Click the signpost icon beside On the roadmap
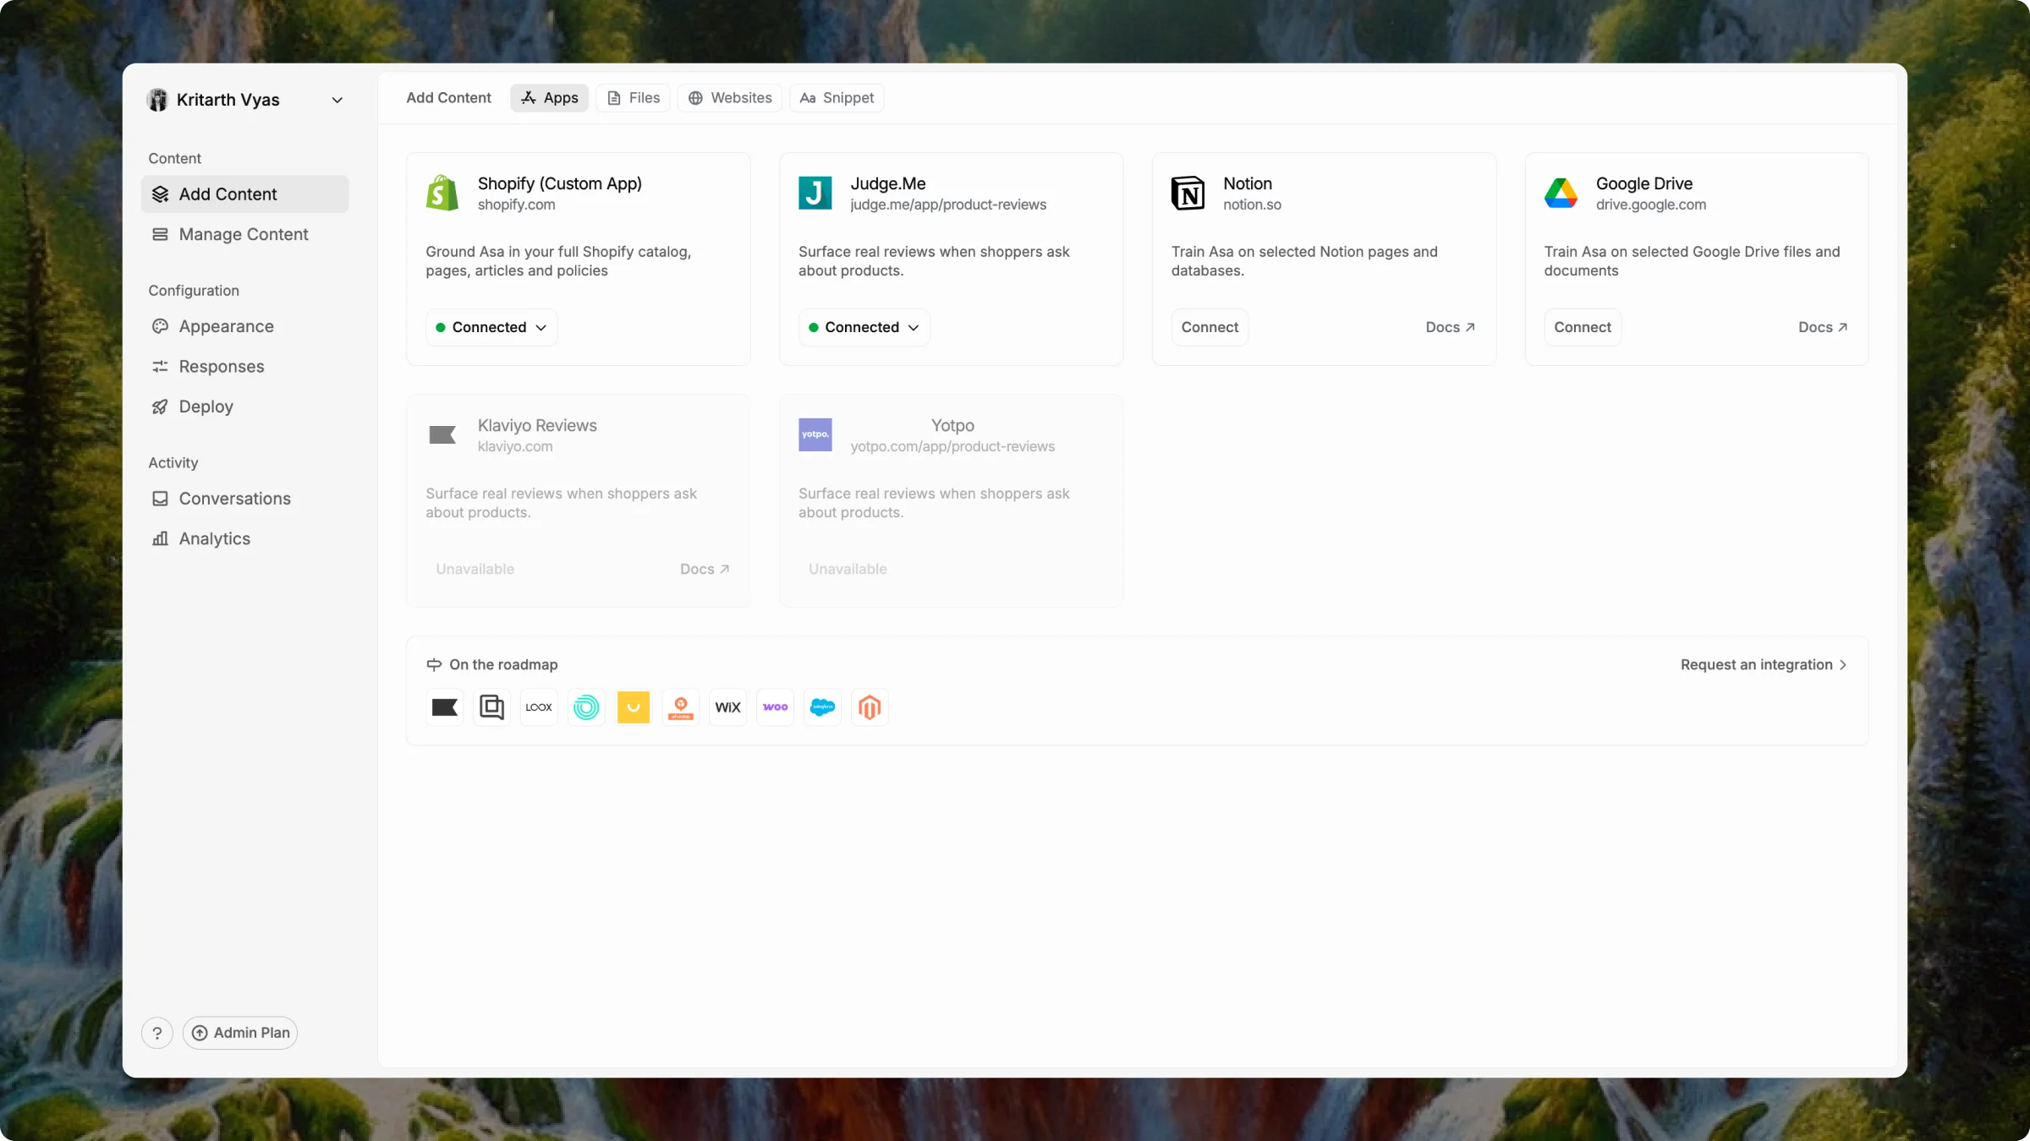 point(434,665)
